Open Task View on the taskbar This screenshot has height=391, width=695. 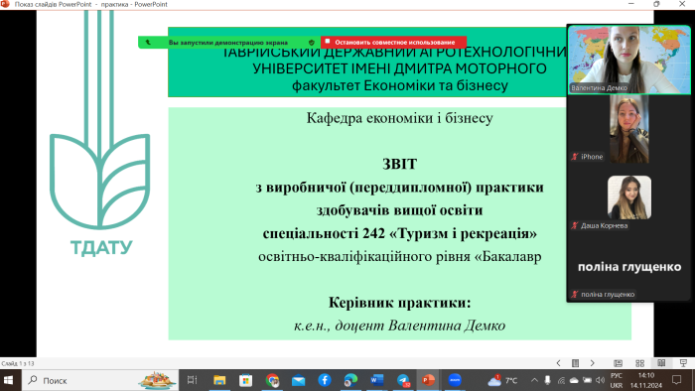[192, 380]
